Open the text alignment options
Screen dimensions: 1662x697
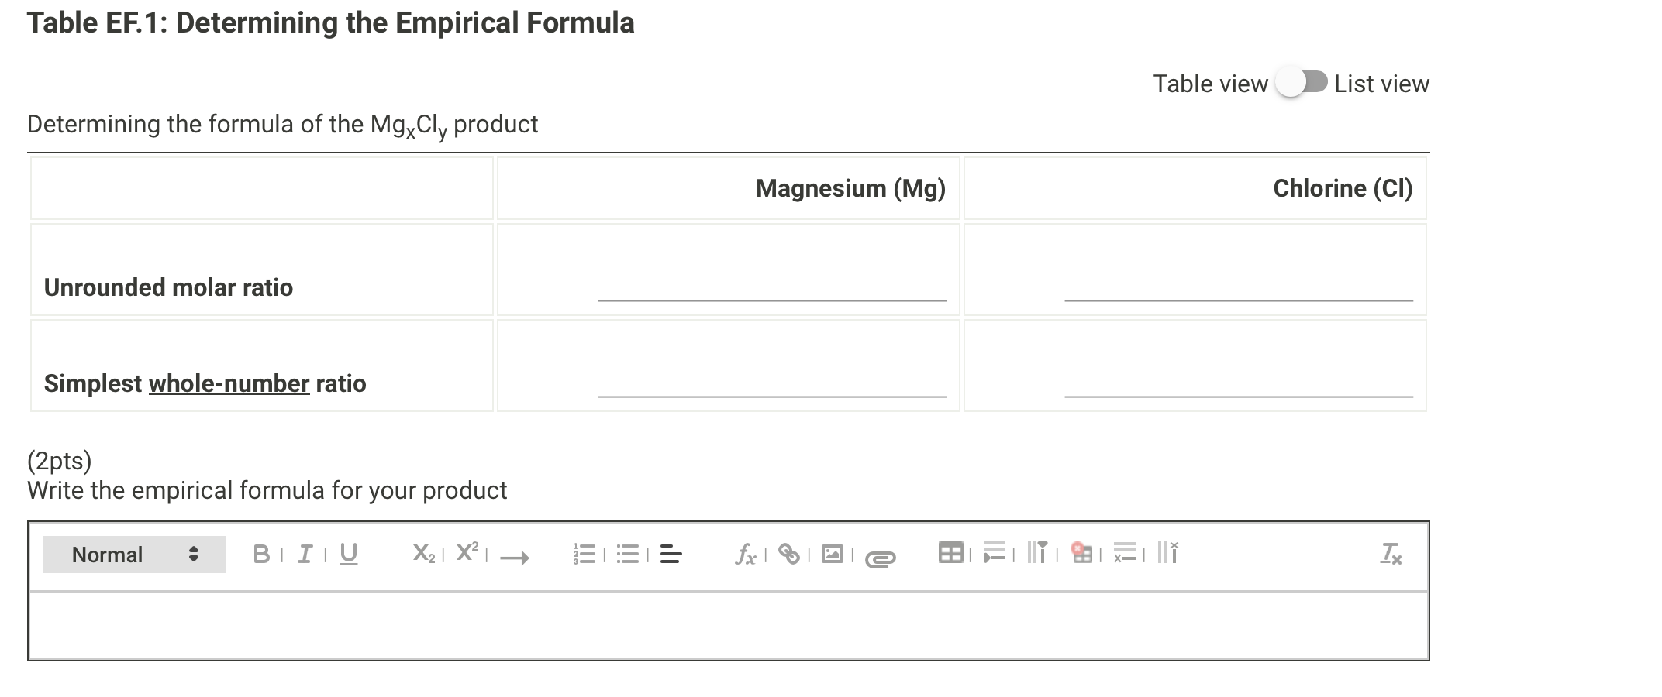(x=671, y=555)
